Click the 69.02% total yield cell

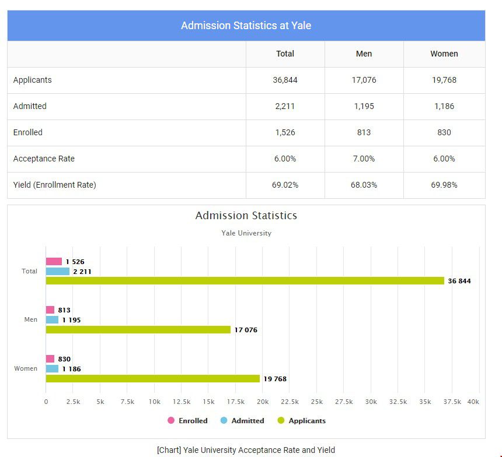click(285, 185)
